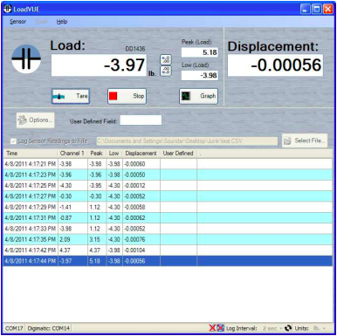
Task: Open the Sensor menu
Action: tap(17, 22)
